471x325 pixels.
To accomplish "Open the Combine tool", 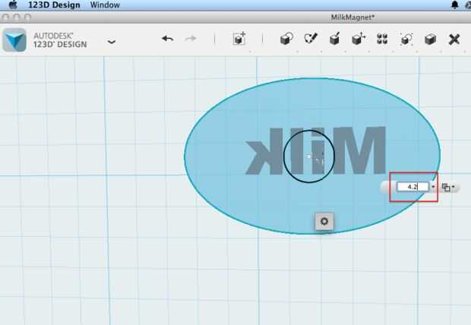I will [430, 39].
